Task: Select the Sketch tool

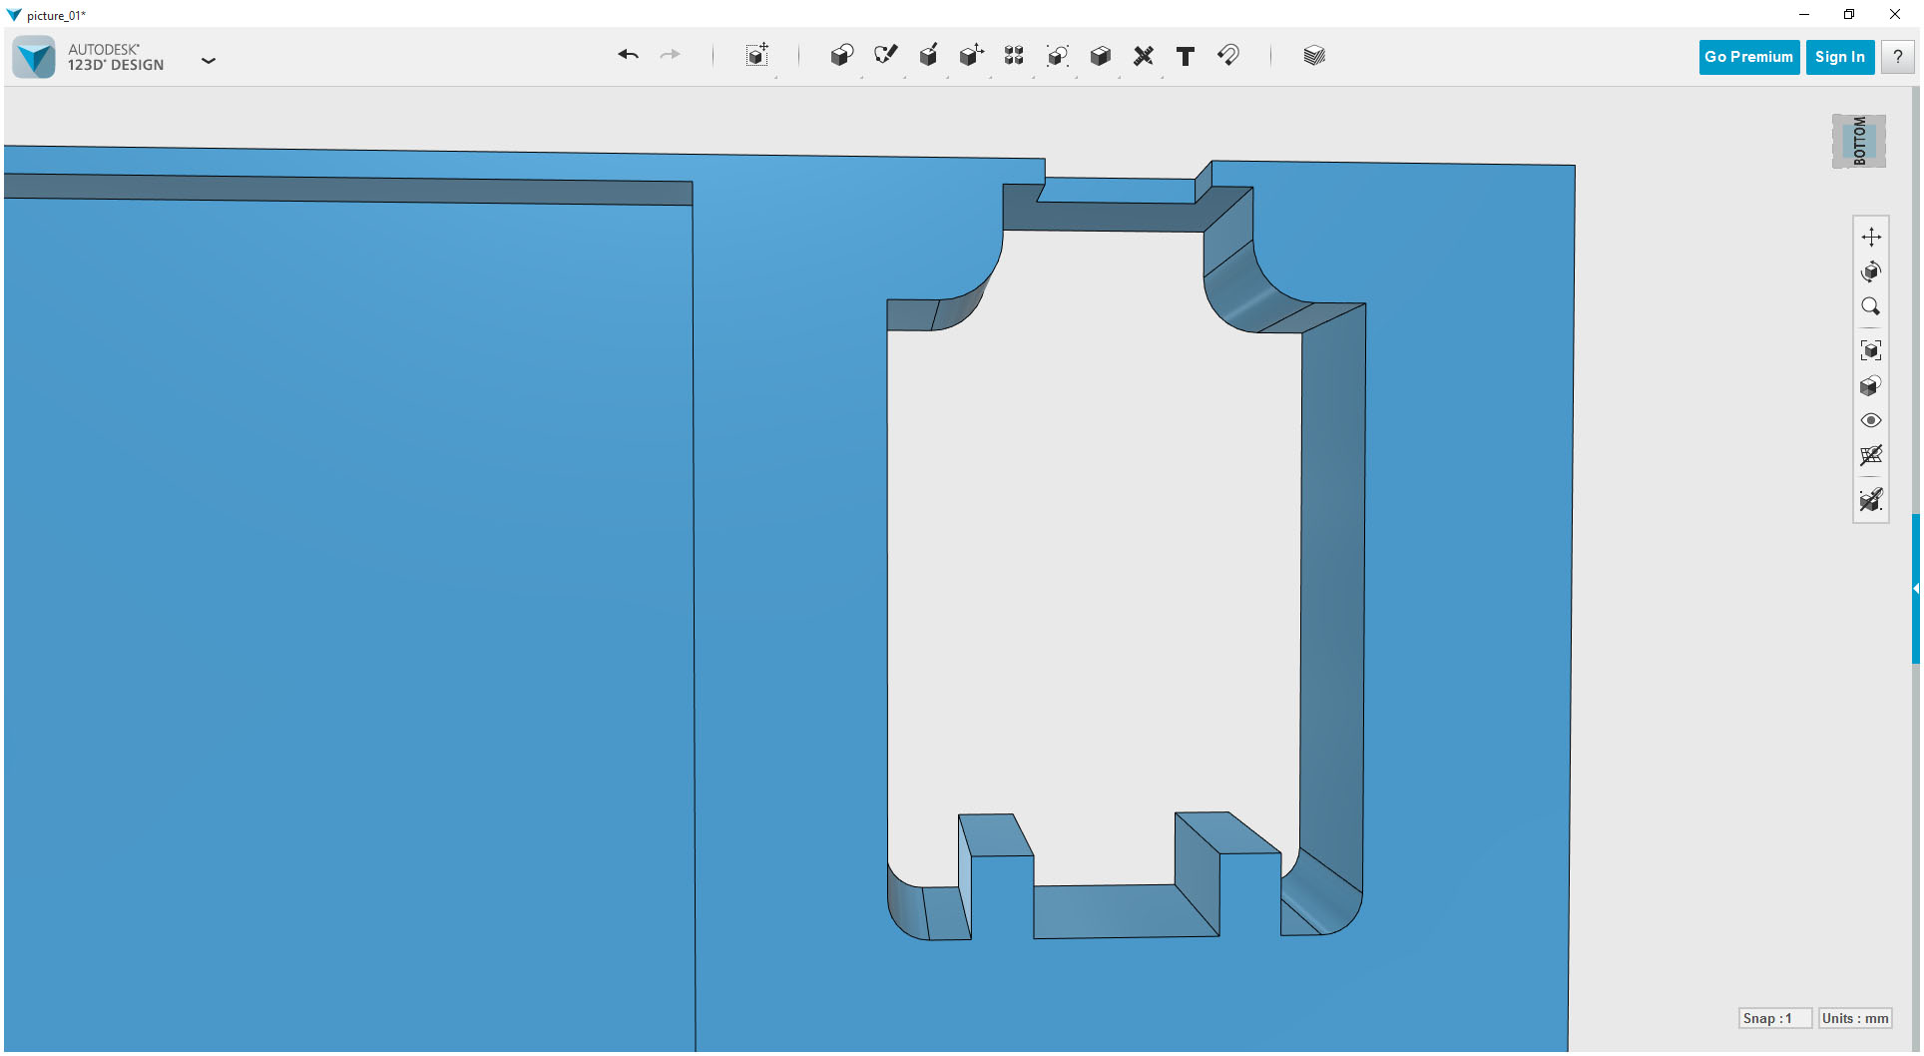Action: click(x=885, y=56)
